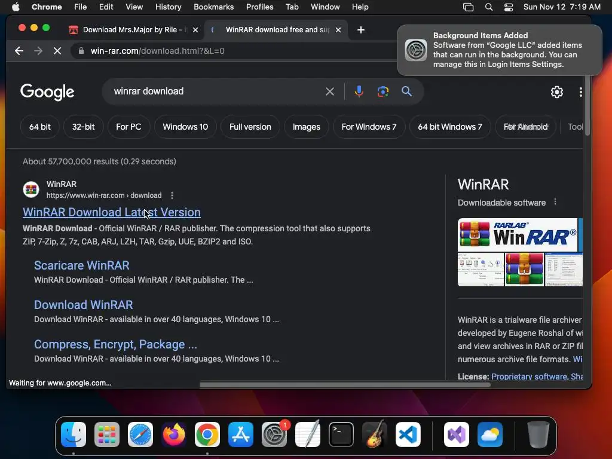Click the Stage Manager menu bar icon
612x459 pixels.
pos(468,7)
